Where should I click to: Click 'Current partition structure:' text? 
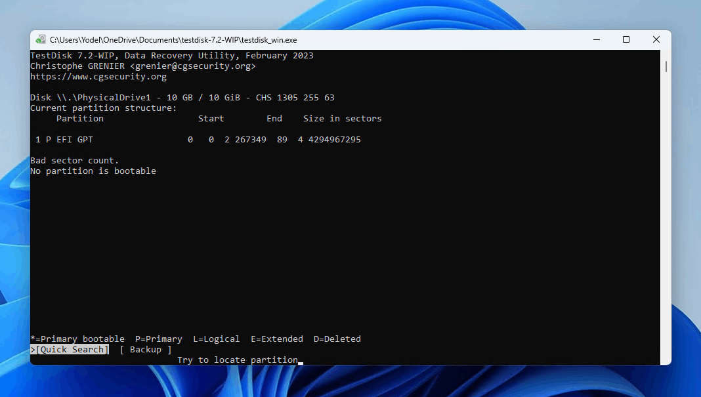(103, 108)
